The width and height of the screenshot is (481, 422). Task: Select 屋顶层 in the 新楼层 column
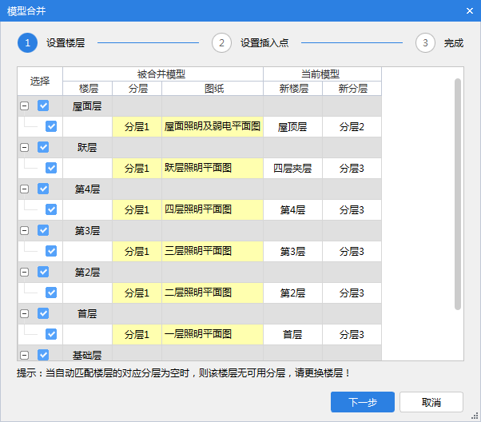292,126
